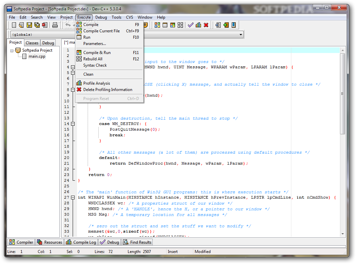Choose Compile Current File menu entry

[109, 31]
